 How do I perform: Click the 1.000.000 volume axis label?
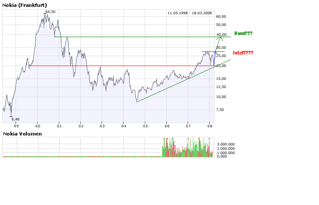point(226,153)
